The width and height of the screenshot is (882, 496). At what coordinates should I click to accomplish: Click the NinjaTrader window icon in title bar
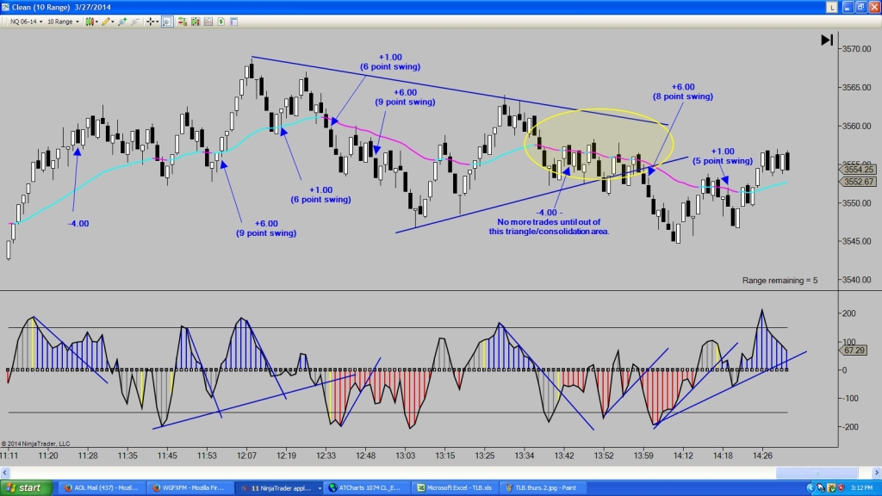[x=5, y=7]
